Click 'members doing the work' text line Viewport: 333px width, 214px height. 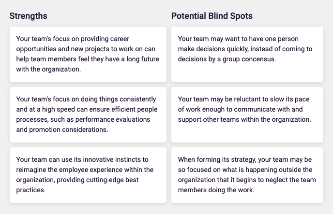pyautogui.click(x=216, y=190)
